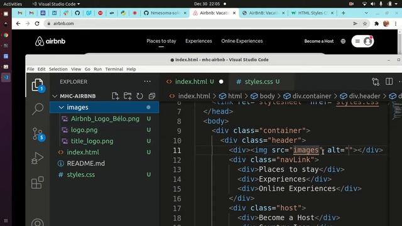Screen dimensions: 402x226
Task: Open the Airbnb user profile menu
Action: (x=362, y=41)
